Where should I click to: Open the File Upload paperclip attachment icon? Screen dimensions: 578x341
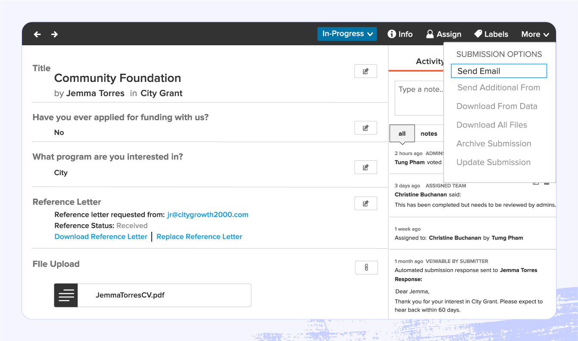[366, 267]
